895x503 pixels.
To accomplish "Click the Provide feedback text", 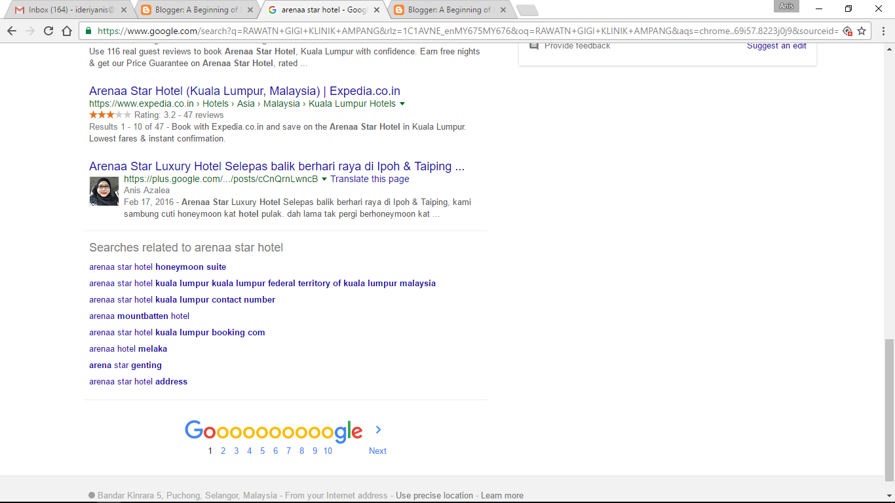I will (577, 46).
